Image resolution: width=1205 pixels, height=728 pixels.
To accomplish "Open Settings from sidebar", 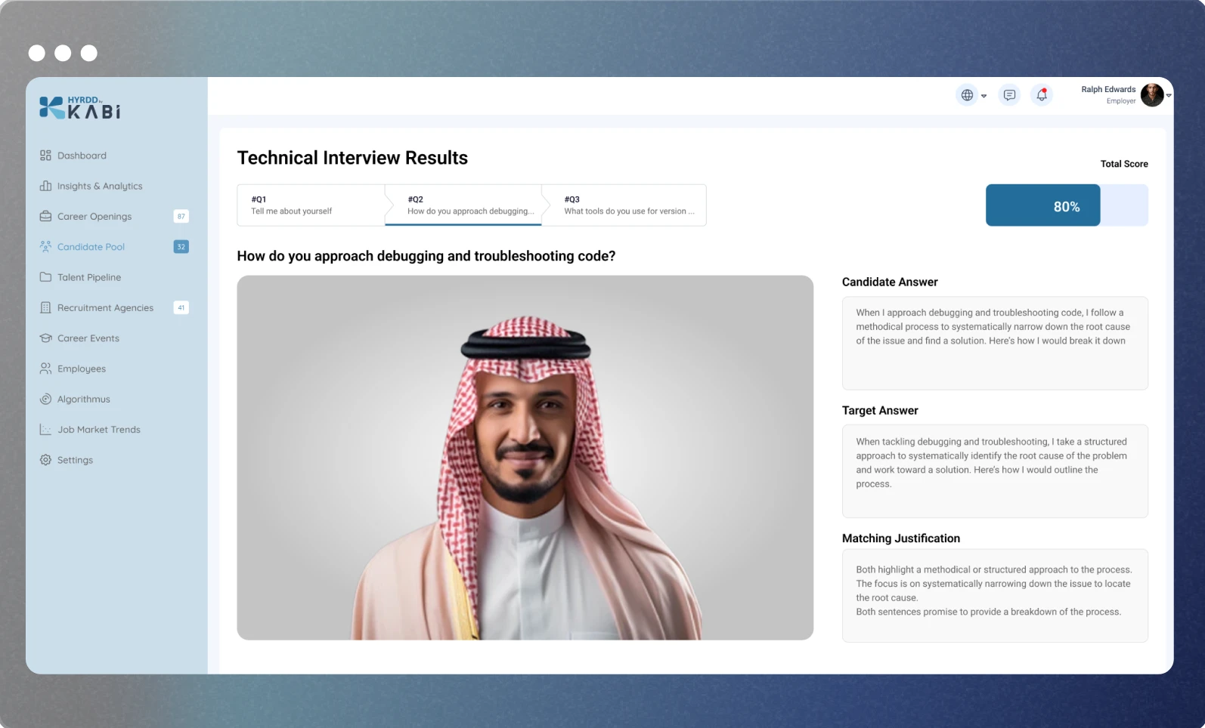I will 75,460.
